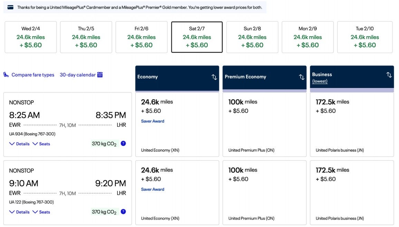
Task: Expand Seats for the 9:10 AM flight
Action: (x=41, y=212)
